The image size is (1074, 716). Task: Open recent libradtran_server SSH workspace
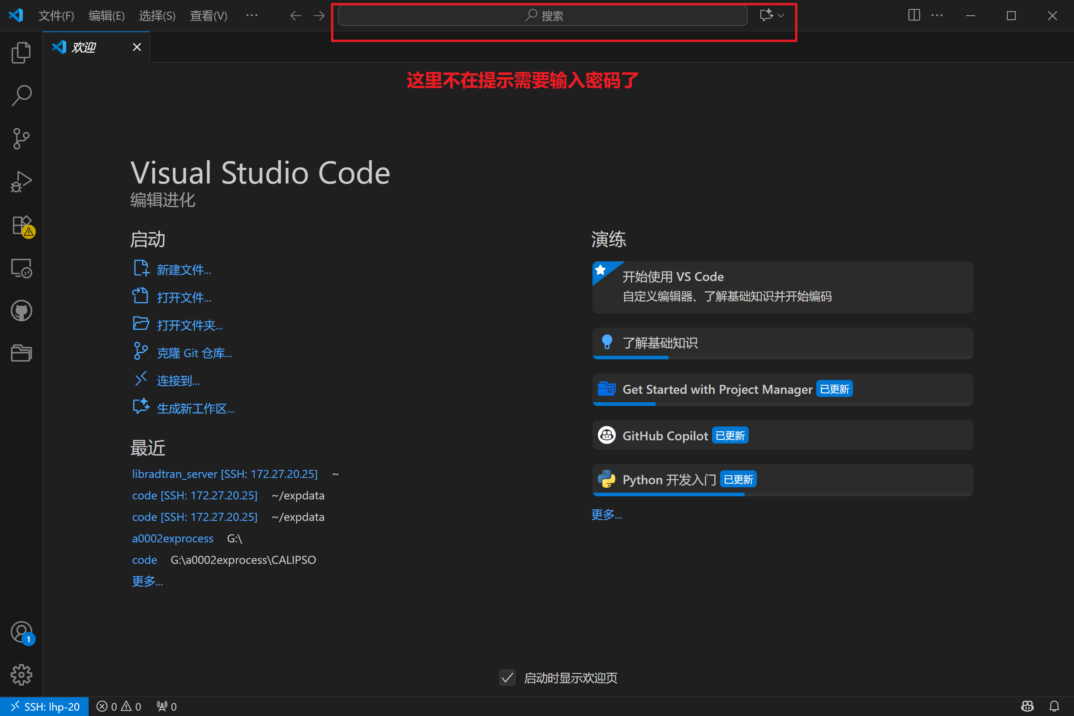click(225, 474)
